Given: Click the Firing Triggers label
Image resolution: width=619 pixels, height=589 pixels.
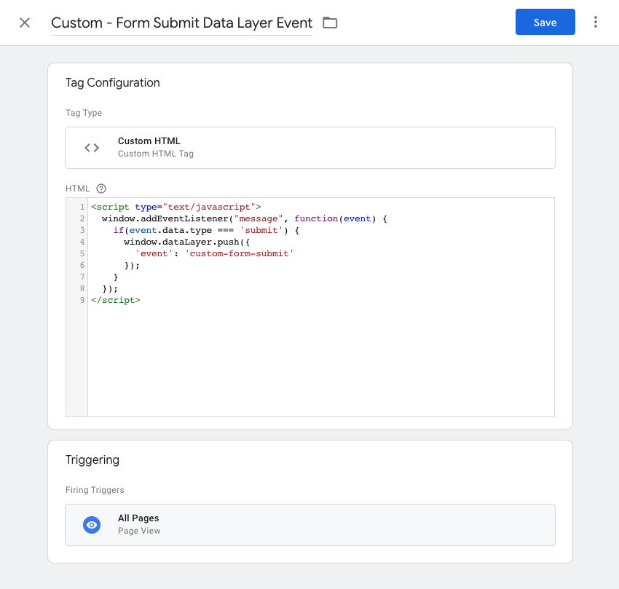Looking at the screenshot, I should pyautogui.click(x=95, y=490).
